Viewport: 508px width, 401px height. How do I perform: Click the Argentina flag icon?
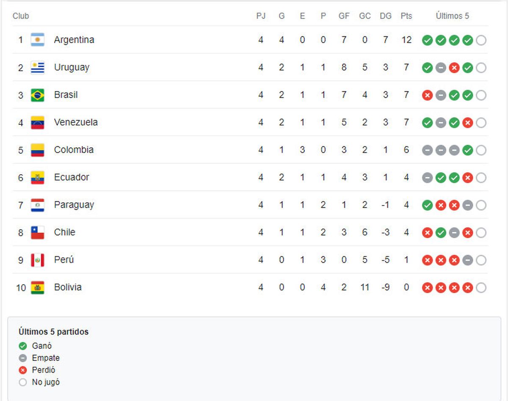tap(38, 40)
